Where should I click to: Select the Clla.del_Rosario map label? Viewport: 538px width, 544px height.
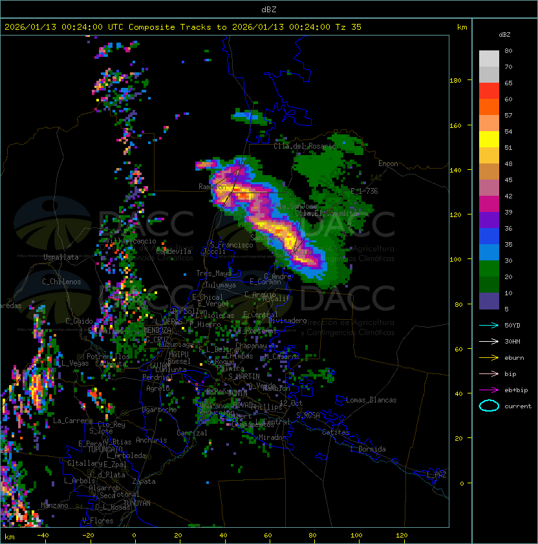(x=305, y=146)
